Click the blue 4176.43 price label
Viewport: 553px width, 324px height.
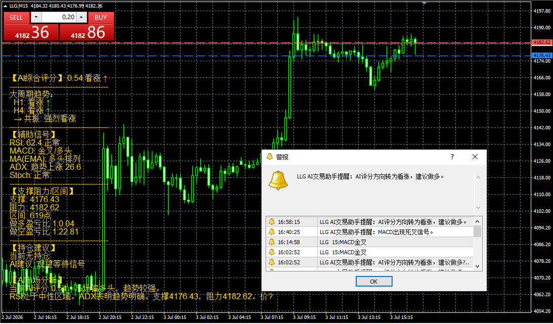coord(542,56)
